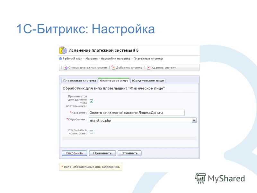This screenshot has height=193, width=257.
Task: Click the Обработчик для типа плательщика heading
Action: click(114, 88)
